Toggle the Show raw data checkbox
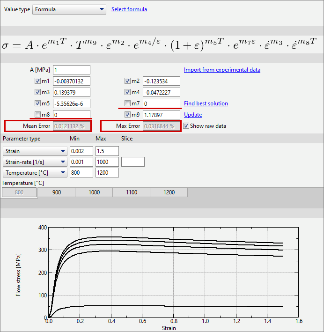This screenshot has width=324, height=332. [186, 126]
